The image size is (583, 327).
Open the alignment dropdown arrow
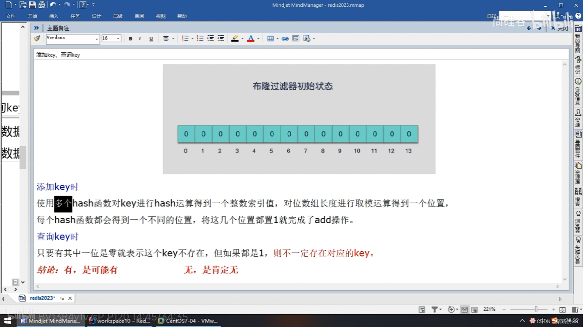(x=173, y=38)
